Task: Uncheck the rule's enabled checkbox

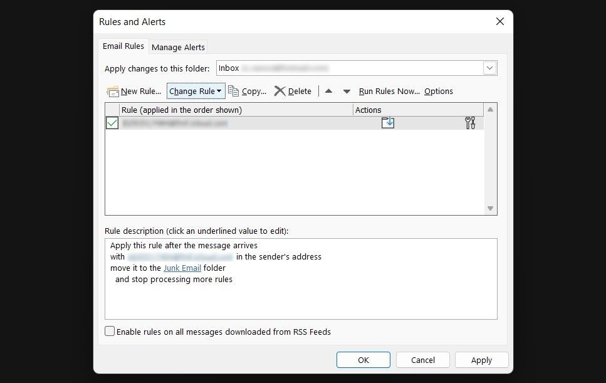Action: (112, 123)
